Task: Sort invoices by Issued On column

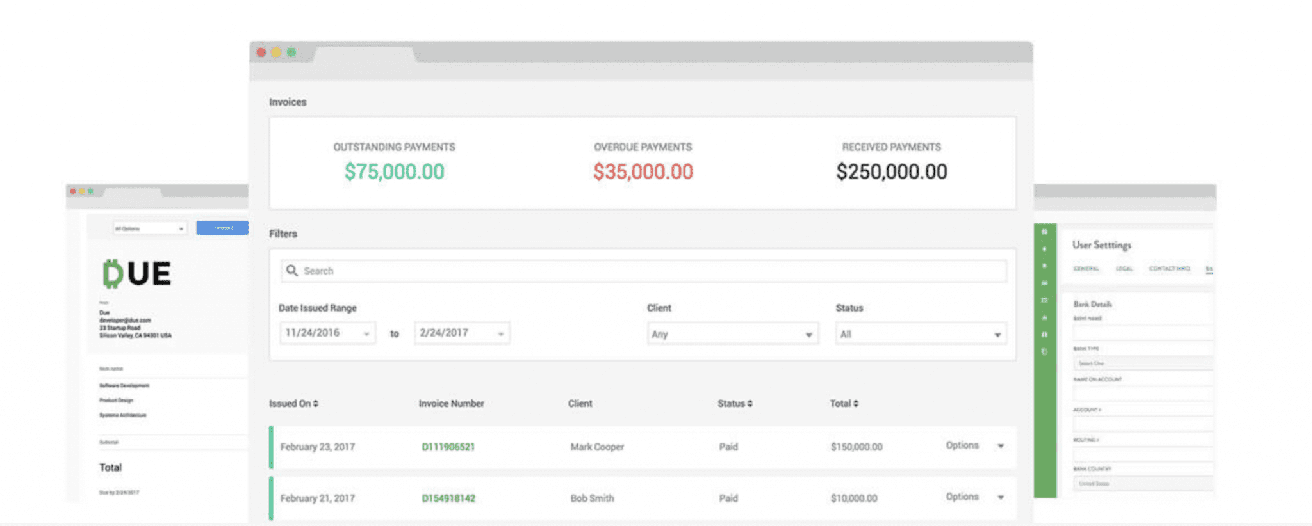Action: [x=294, y=404]
